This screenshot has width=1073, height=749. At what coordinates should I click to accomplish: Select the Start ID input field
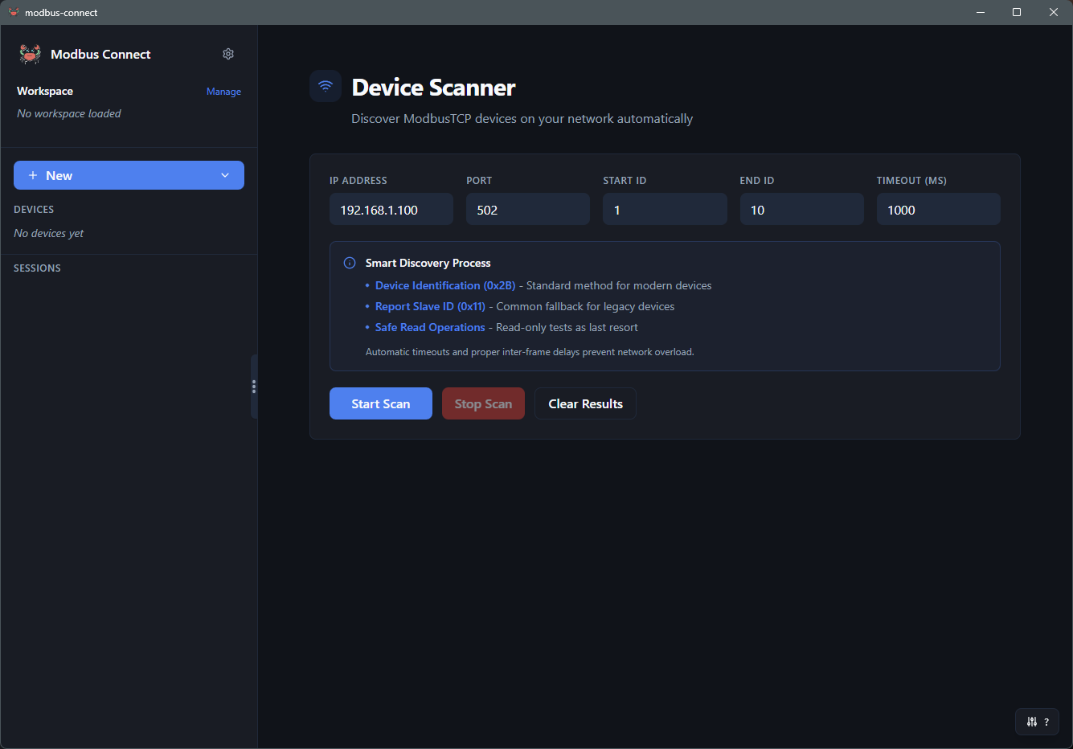(x=664, y=210)
